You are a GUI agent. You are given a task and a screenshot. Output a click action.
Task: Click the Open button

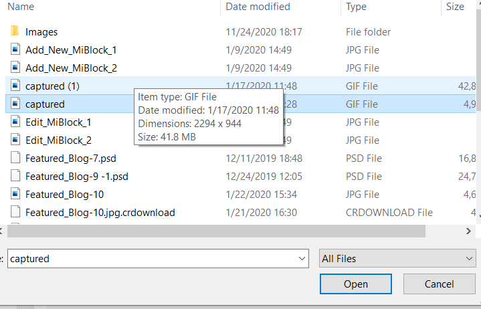356,284
